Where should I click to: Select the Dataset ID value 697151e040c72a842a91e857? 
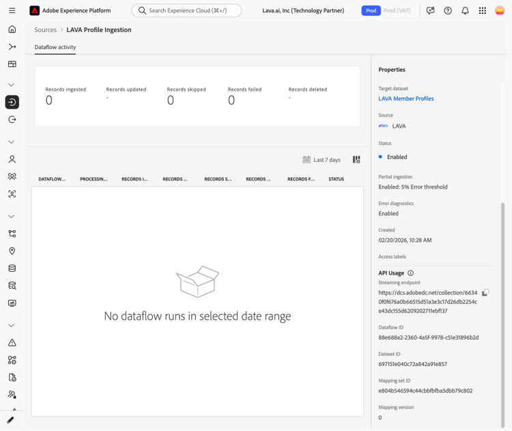point(413,364)
